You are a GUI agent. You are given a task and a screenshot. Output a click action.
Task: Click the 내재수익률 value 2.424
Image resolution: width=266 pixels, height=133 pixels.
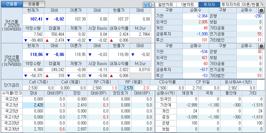(124, 34)
